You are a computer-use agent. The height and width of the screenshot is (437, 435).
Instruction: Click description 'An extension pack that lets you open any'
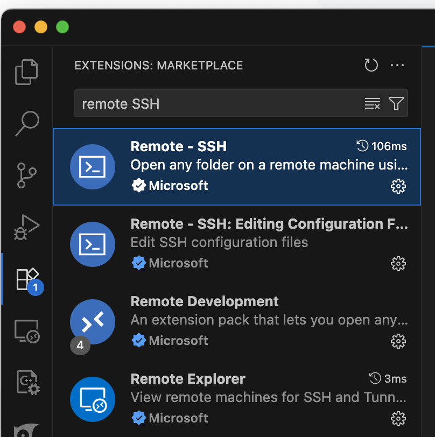(x=269, y=320)
